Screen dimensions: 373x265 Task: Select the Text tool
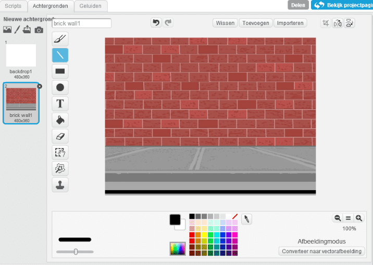click(60, 103)
